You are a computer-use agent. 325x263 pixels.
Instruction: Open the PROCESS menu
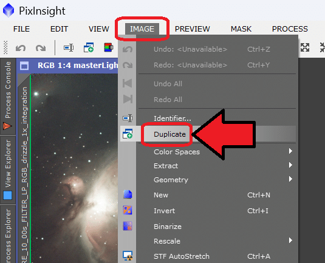tap(290, 29)
